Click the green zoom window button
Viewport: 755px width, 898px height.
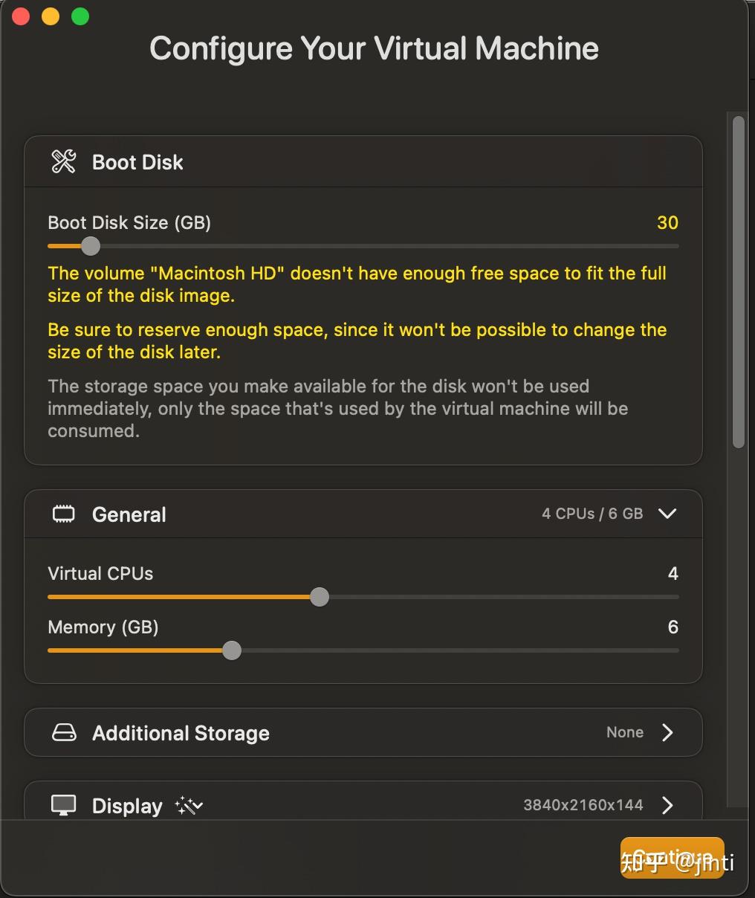tap(80, 16)
